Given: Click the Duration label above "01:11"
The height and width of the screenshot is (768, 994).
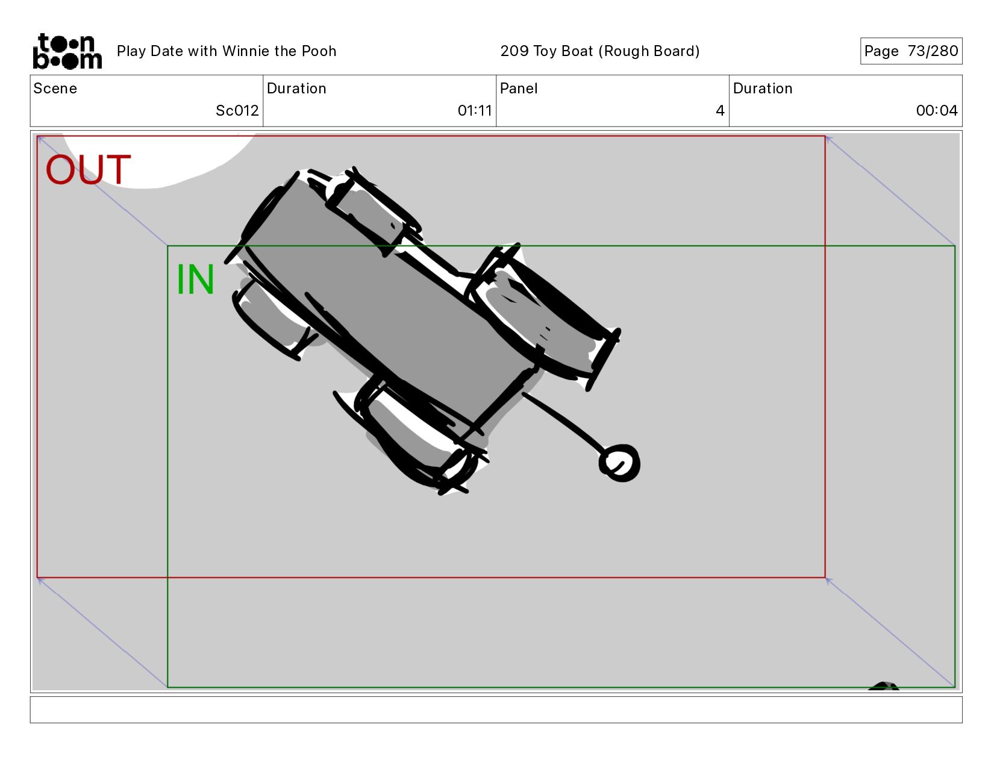Looking at the screenshot, I should 296,89.
